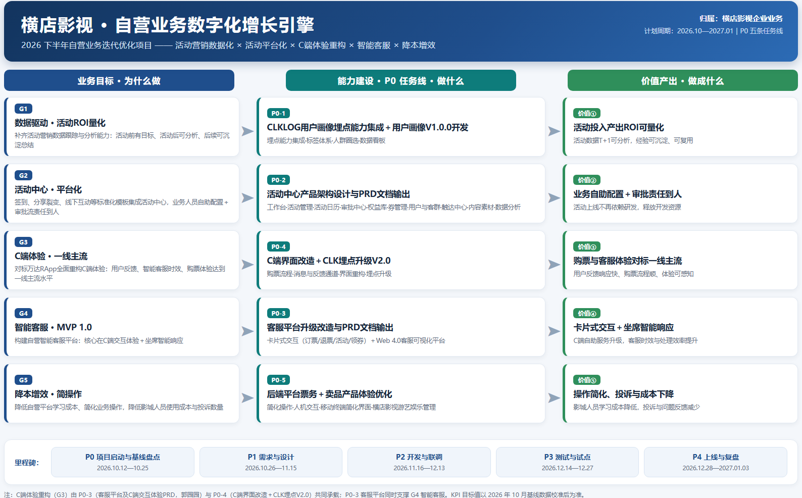This screenshot has width=802, height=498.
Task: Select the P2 开发与联调 milestone card
Action: click(x=419, y=462)
